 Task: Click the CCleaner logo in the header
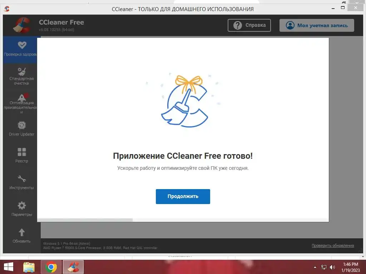22,25
